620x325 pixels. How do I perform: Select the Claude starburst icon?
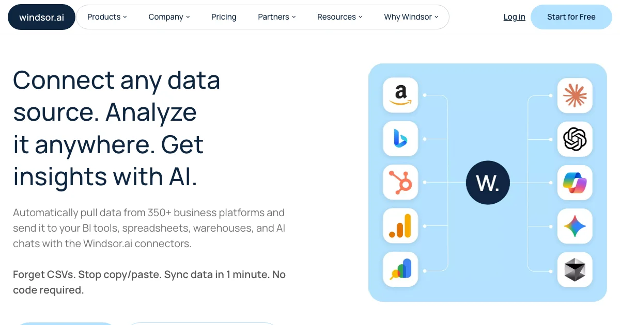pyautogui.click(x=575, y=95)
